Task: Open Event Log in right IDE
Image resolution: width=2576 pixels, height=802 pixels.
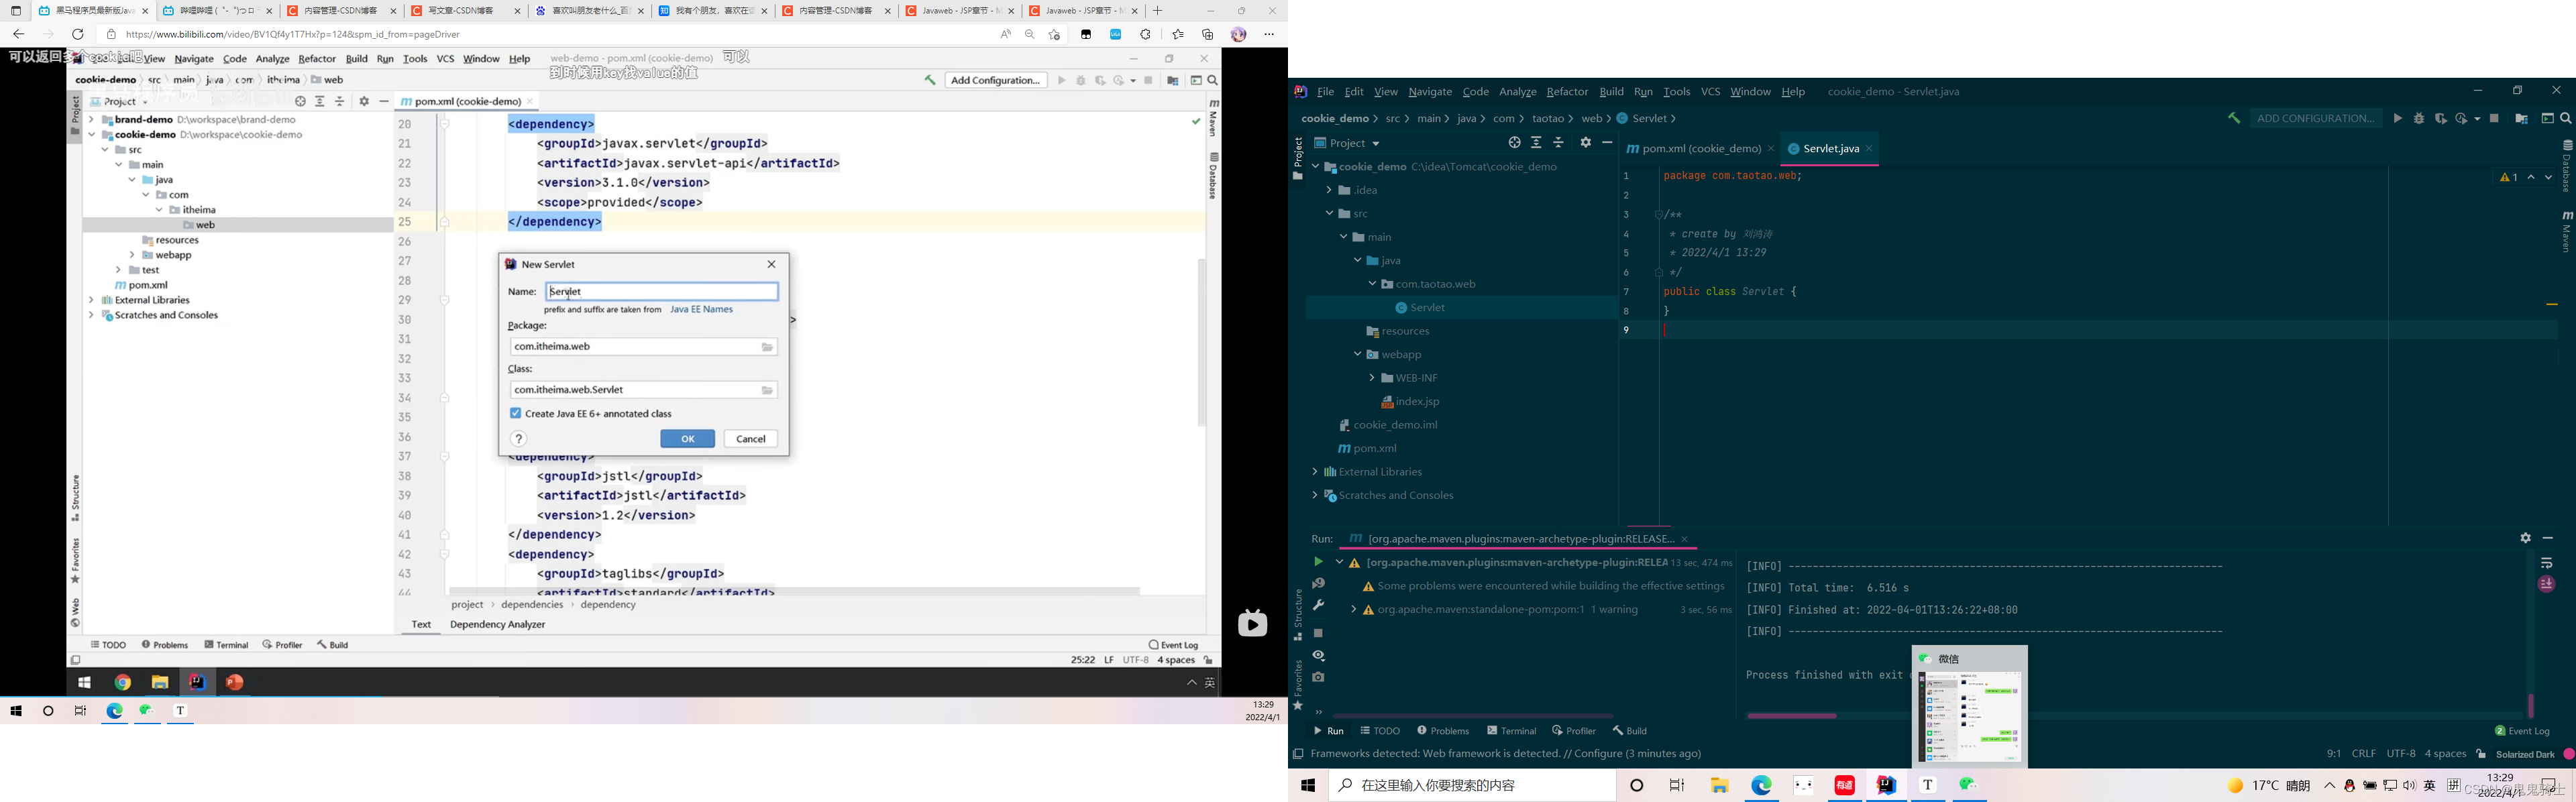Action: tap(2522, 731)
